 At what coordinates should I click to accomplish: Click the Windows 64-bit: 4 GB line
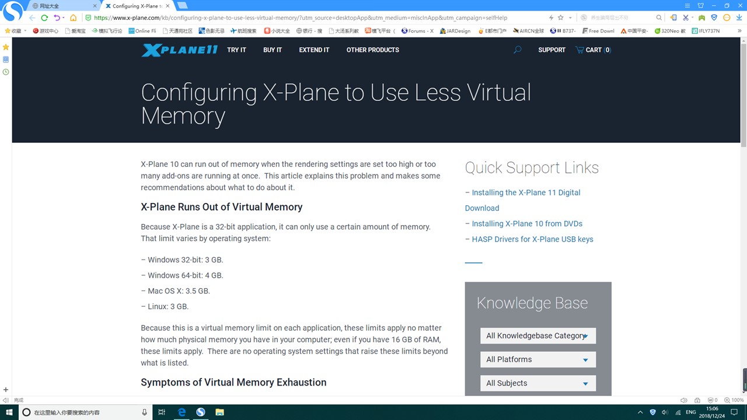pyautogui.click(x=182, y=275)
